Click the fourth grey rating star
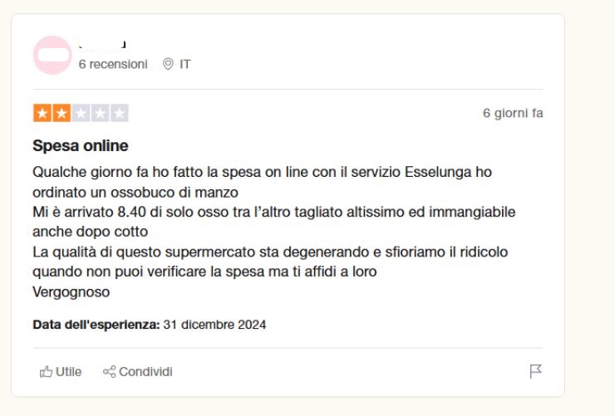The height and width of the screenshot is (416, 615). [100, 113]
